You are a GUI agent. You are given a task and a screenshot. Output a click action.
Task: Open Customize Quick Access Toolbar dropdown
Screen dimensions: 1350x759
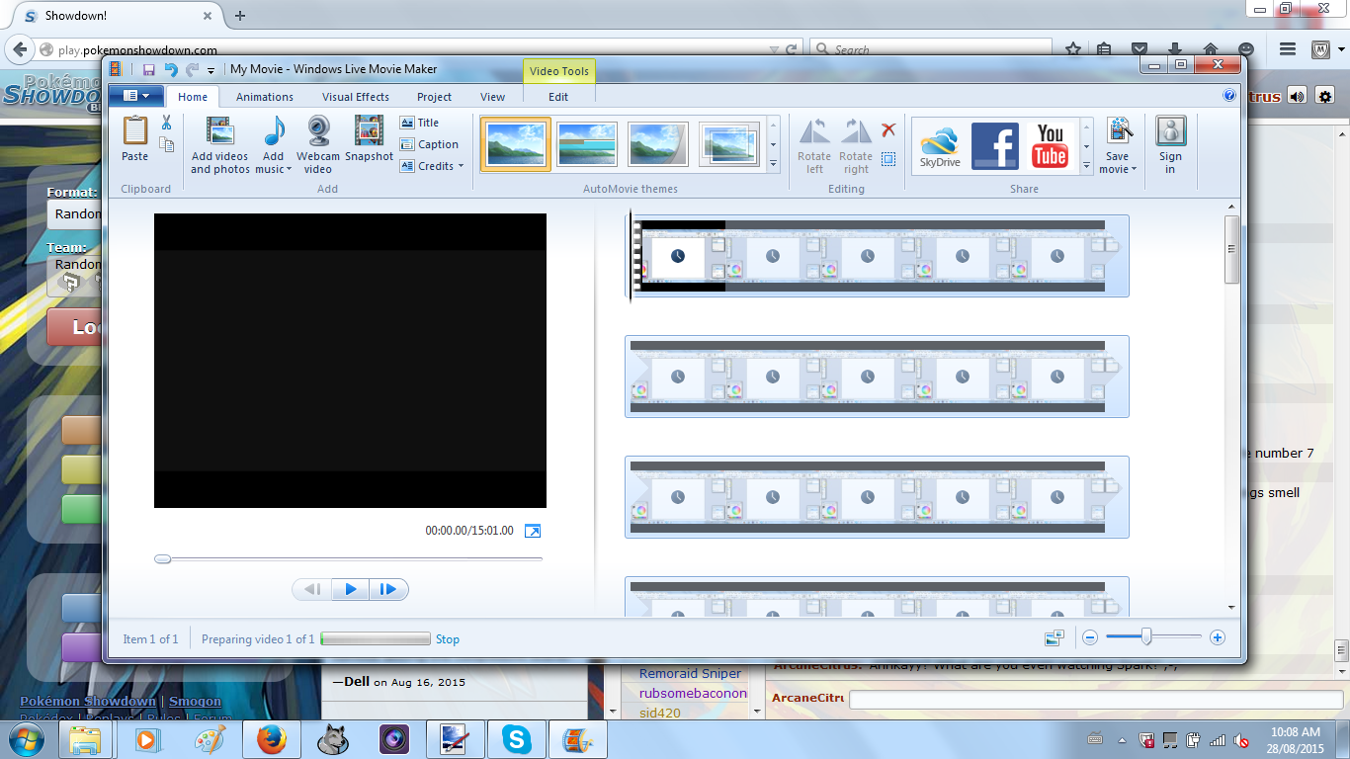[211, 70]
